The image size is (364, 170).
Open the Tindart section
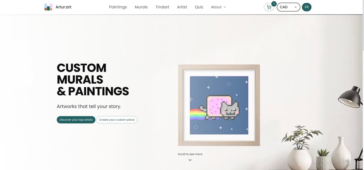[162, 7]
